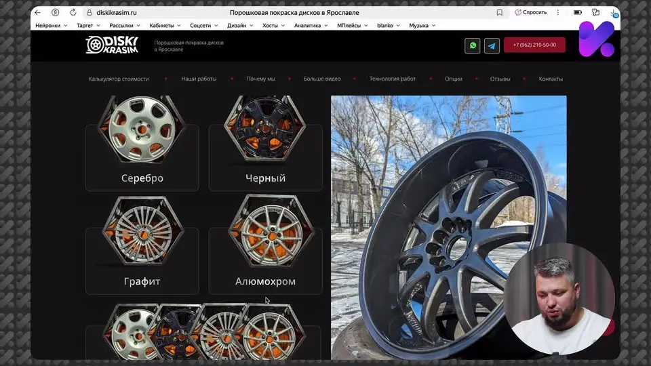Open the Yandex account icon in the toolbar
The height and width of the screenshot is (366, 651).
pyautogui.click(x=55, y=12)
